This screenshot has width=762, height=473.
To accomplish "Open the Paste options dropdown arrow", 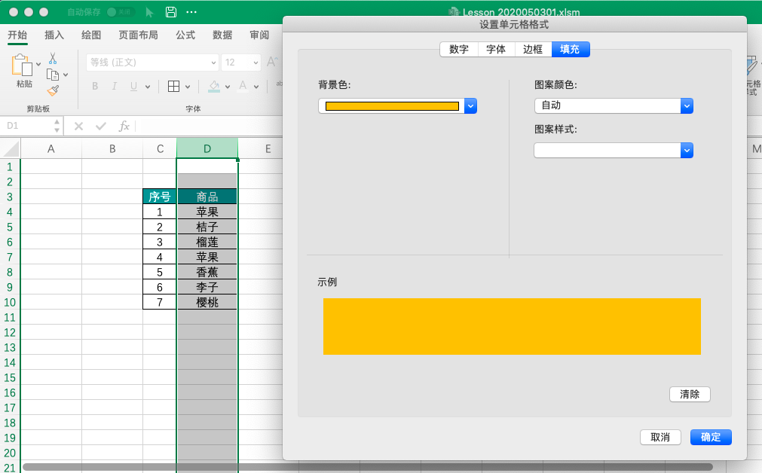I will tap(38, 65).
